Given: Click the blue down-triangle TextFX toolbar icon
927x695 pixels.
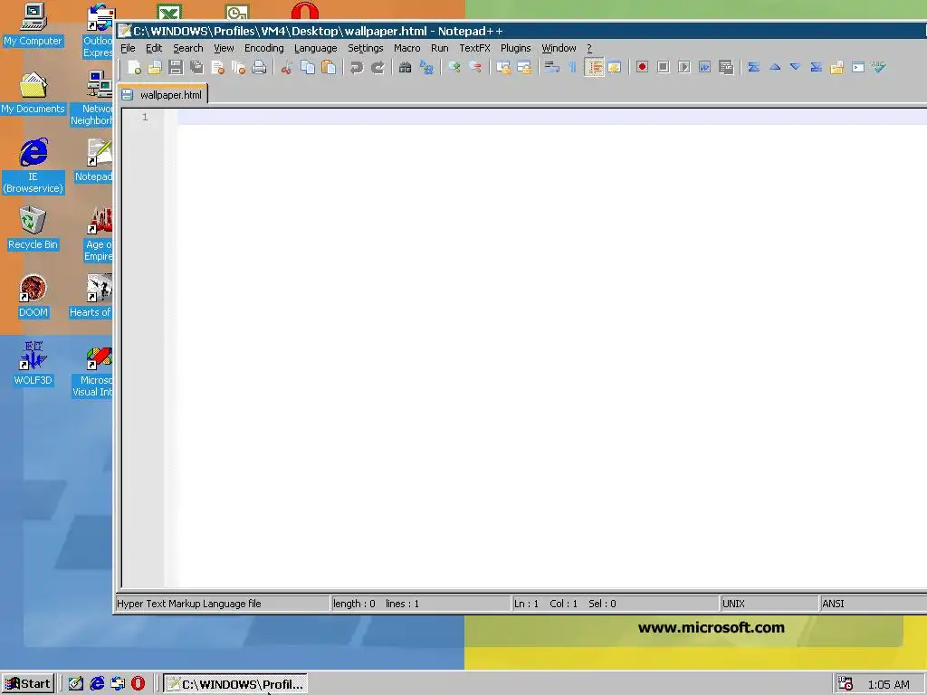Looking at the screenshot, I should click(795, 67).
